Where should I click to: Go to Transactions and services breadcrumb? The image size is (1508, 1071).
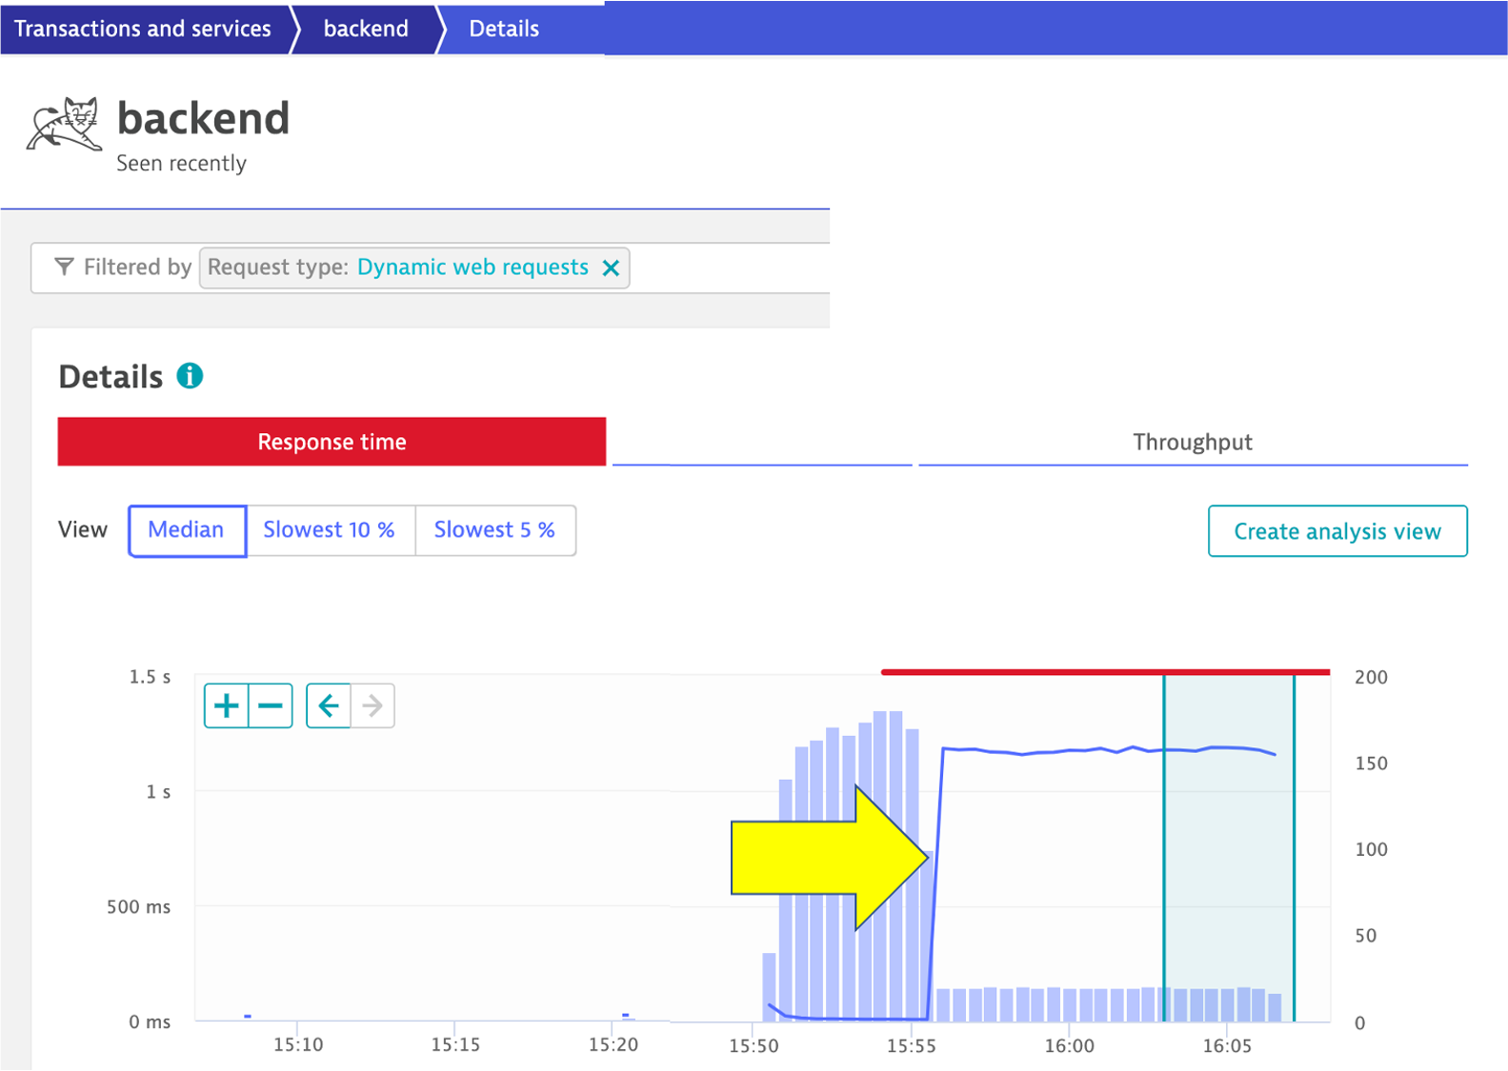[143, 29]
